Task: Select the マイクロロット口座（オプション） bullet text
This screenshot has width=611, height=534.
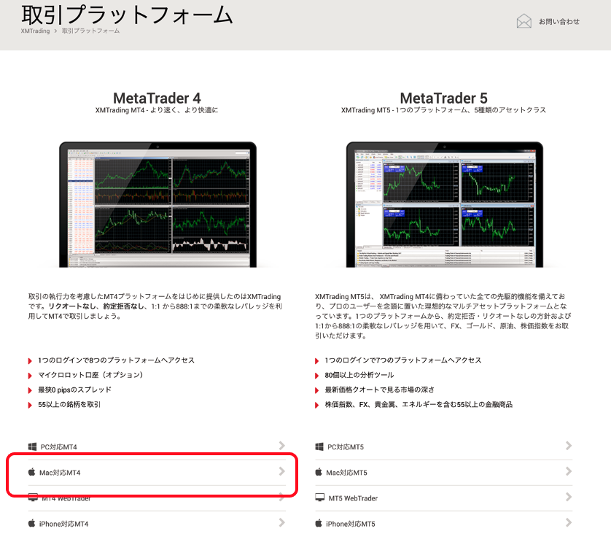Action: [90, 375]
